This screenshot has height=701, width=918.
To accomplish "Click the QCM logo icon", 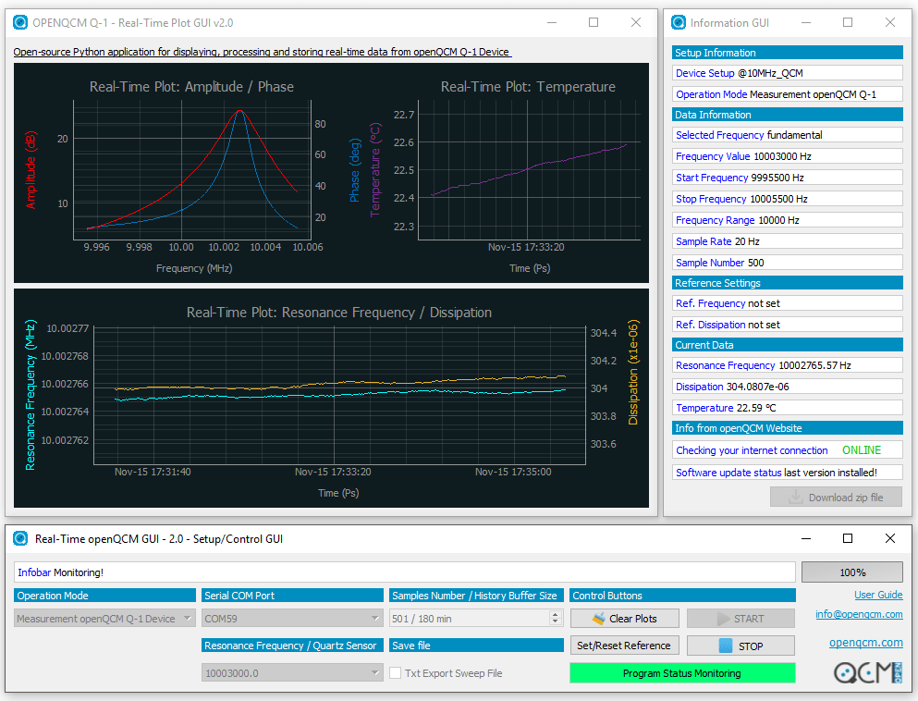I will coord(867,672).
